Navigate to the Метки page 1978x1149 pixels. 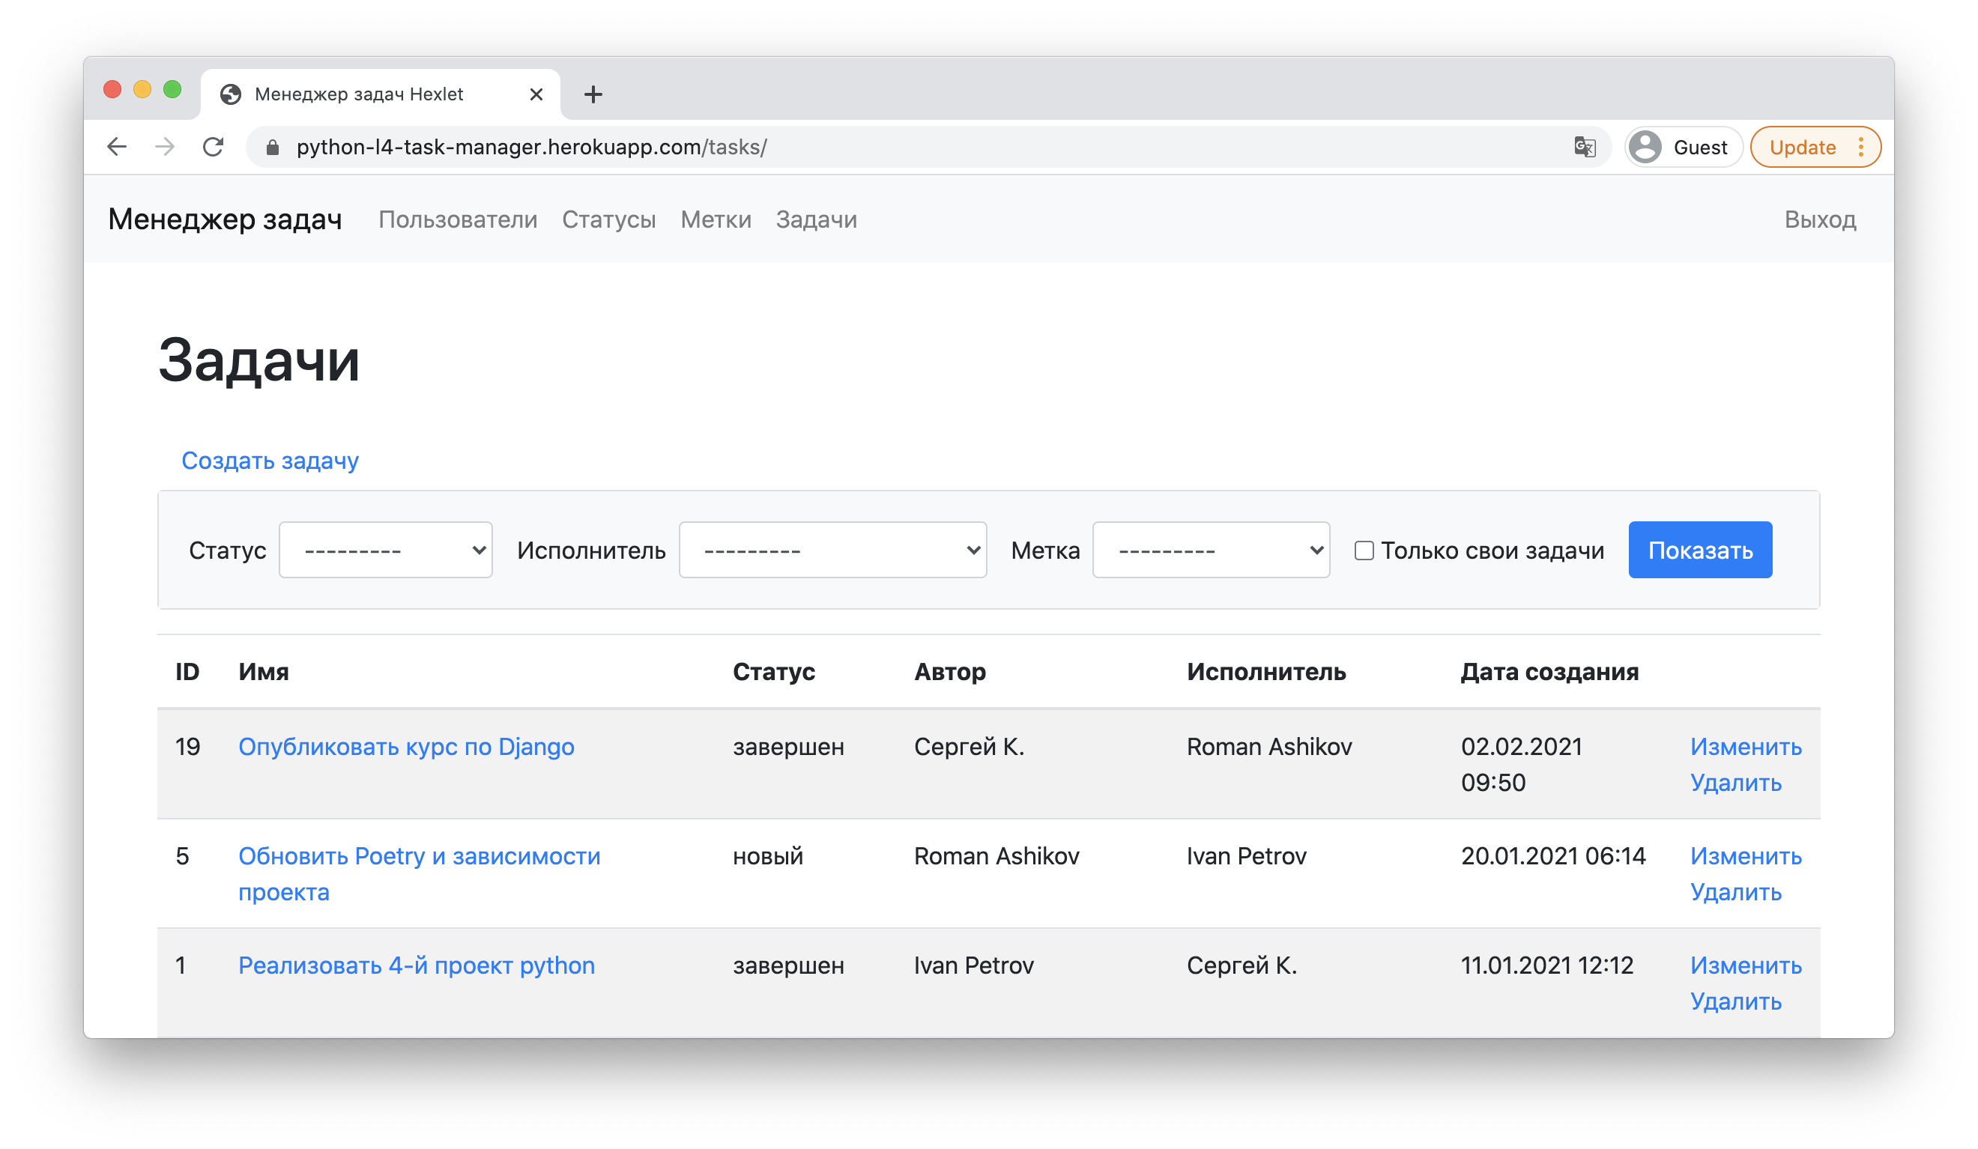pyautogui.click(x=715, y=219)
